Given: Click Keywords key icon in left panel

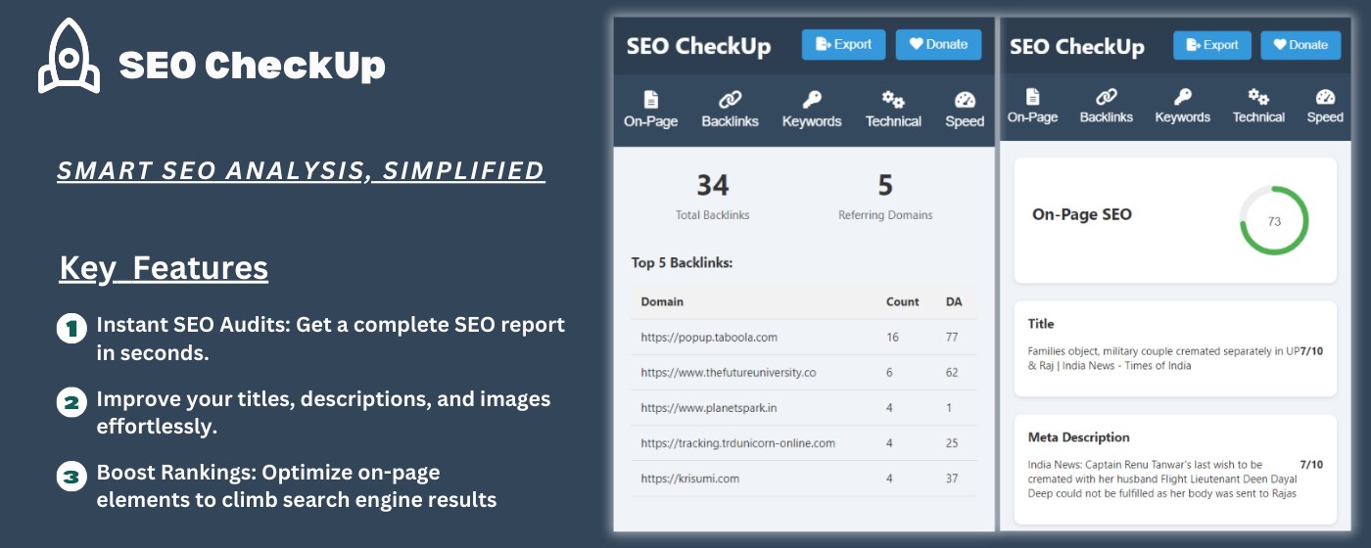Looking at the screenshot, I should 812,99.
